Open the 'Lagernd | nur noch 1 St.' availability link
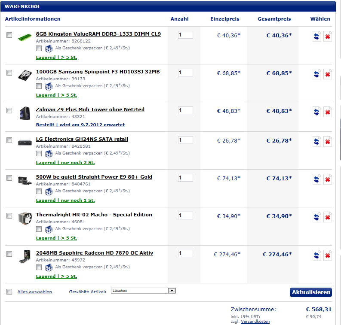 pyautogui.click(x=65, y=200)
